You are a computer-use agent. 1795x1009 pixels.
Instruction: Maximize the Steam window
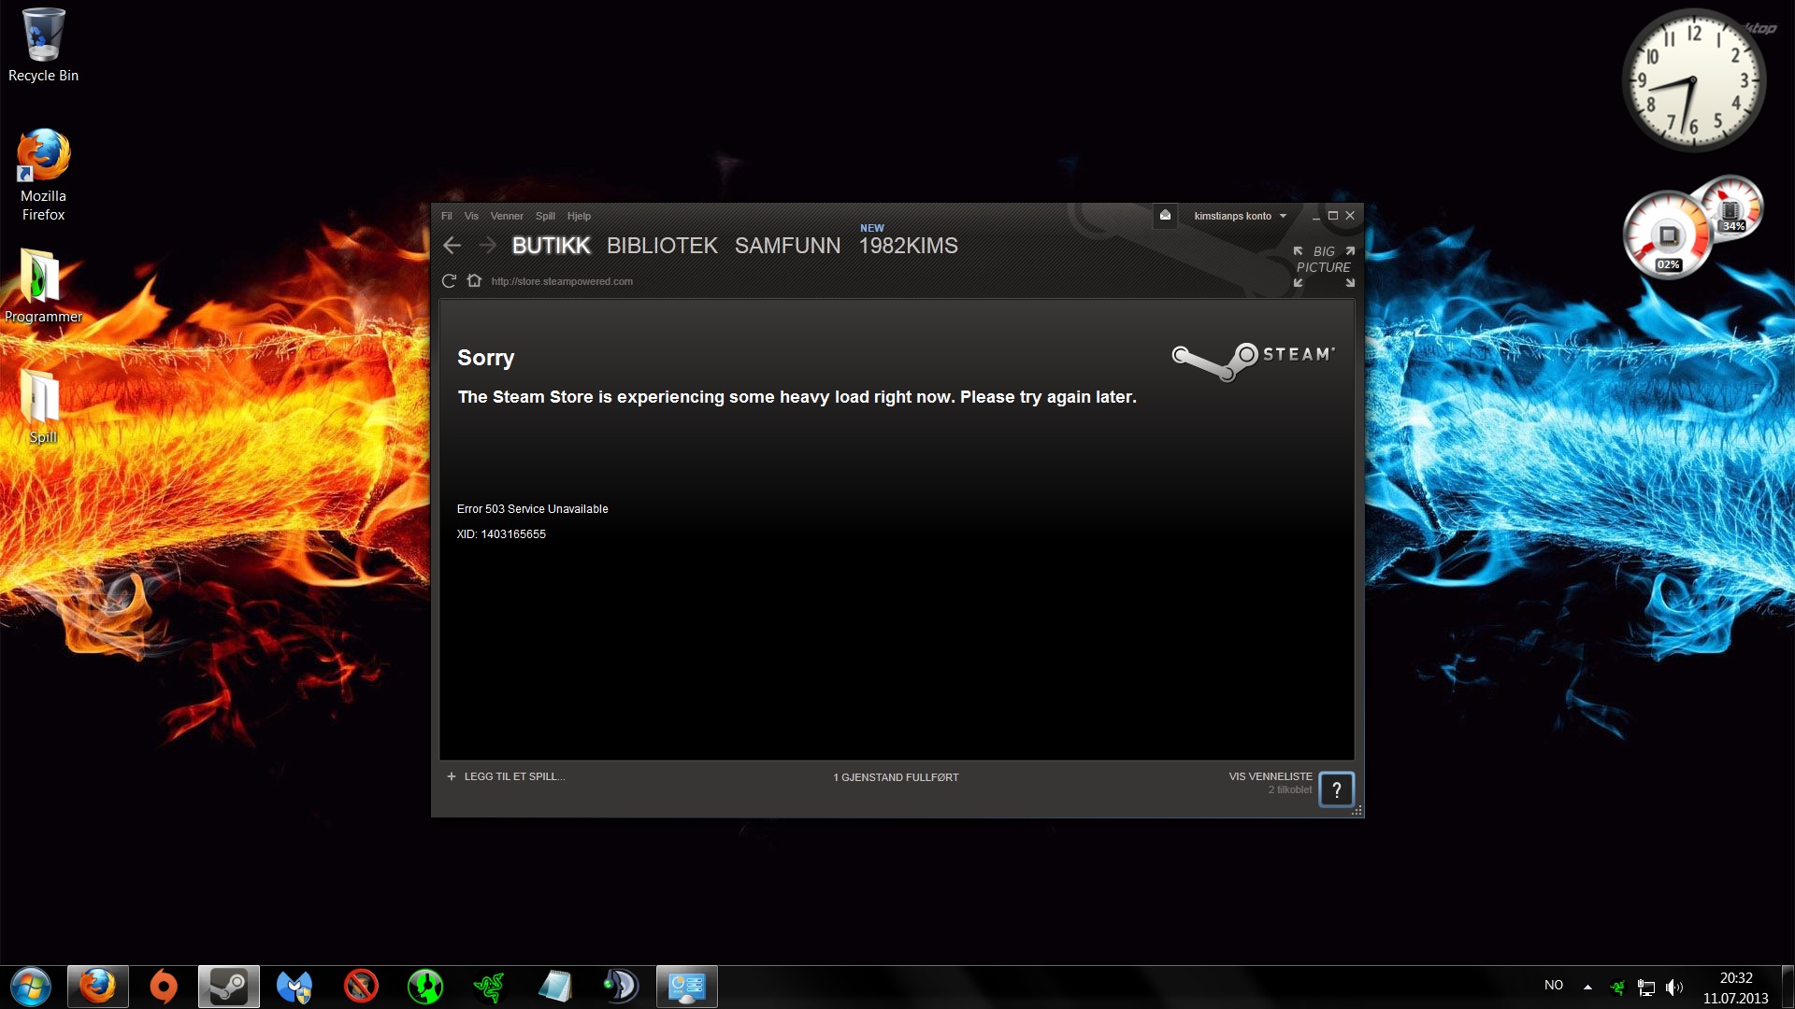pos(1333,216)
